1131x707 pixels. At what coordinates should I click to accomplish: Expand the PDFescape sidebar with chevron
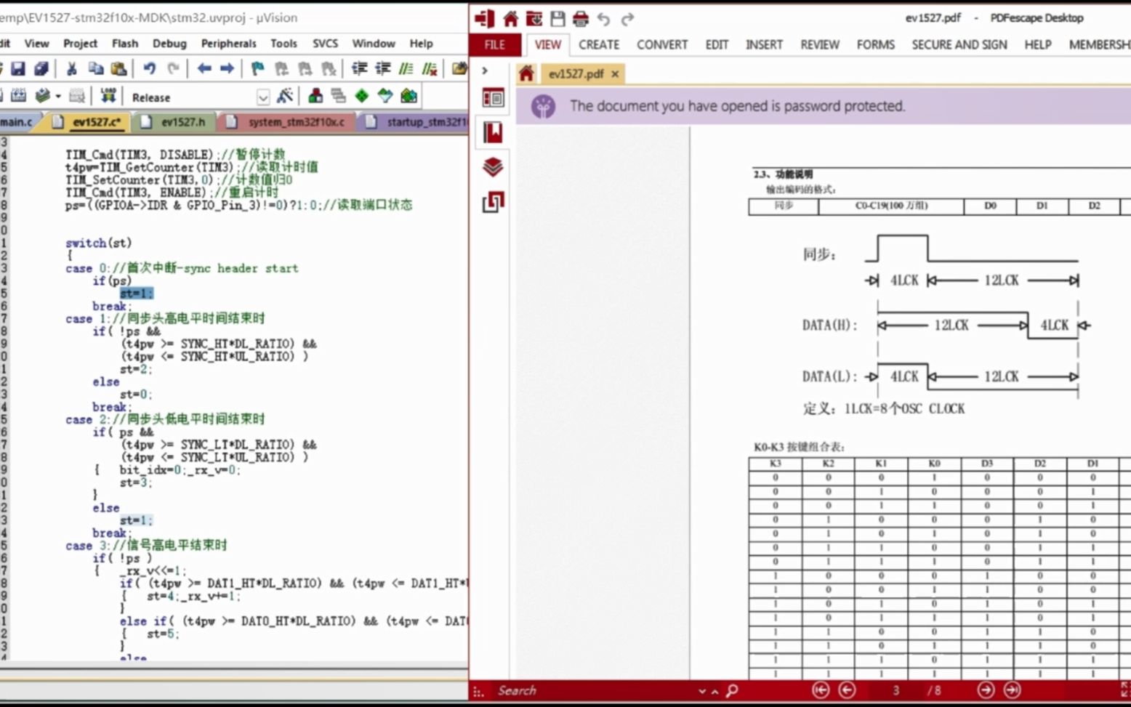485,70
